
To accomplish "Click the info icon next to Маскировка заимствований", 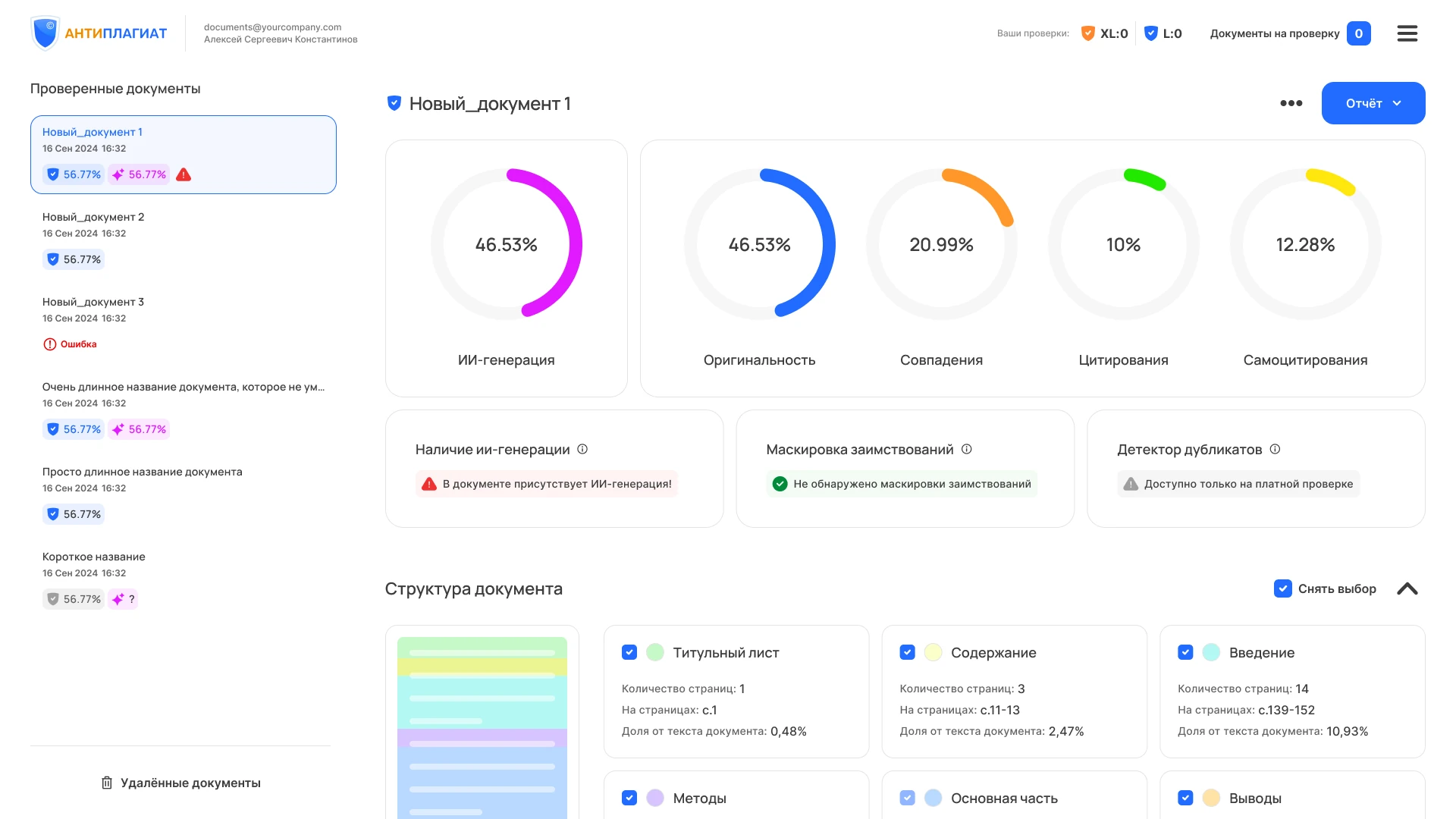I will [x=966, y=449].
